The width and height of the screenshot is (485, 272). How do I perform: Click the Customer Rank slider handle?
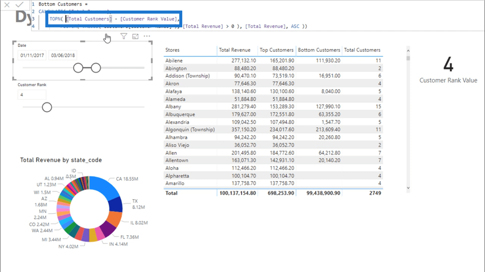click(x=47, y=107)
